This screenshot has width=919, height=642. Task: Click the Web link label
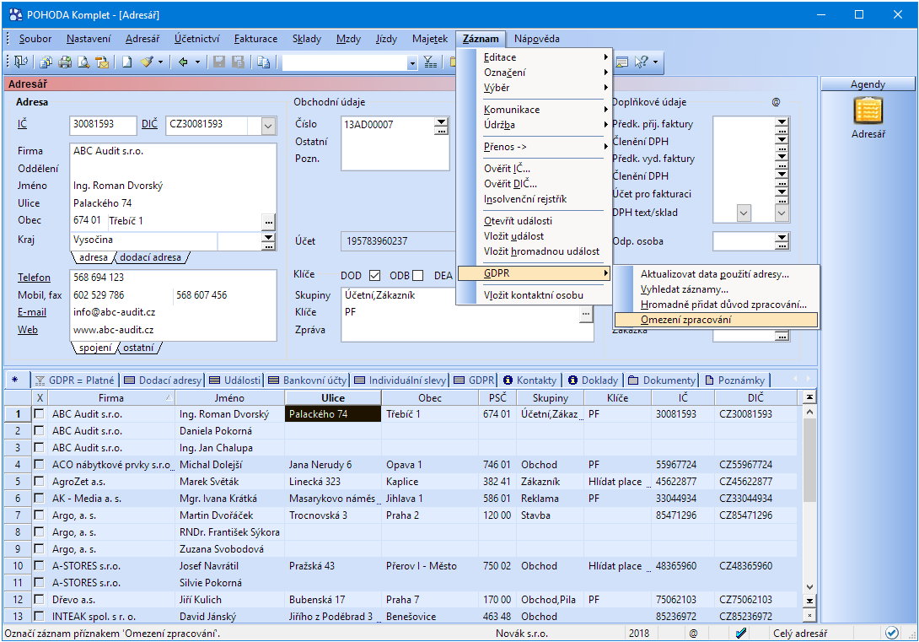pos(28,330)
